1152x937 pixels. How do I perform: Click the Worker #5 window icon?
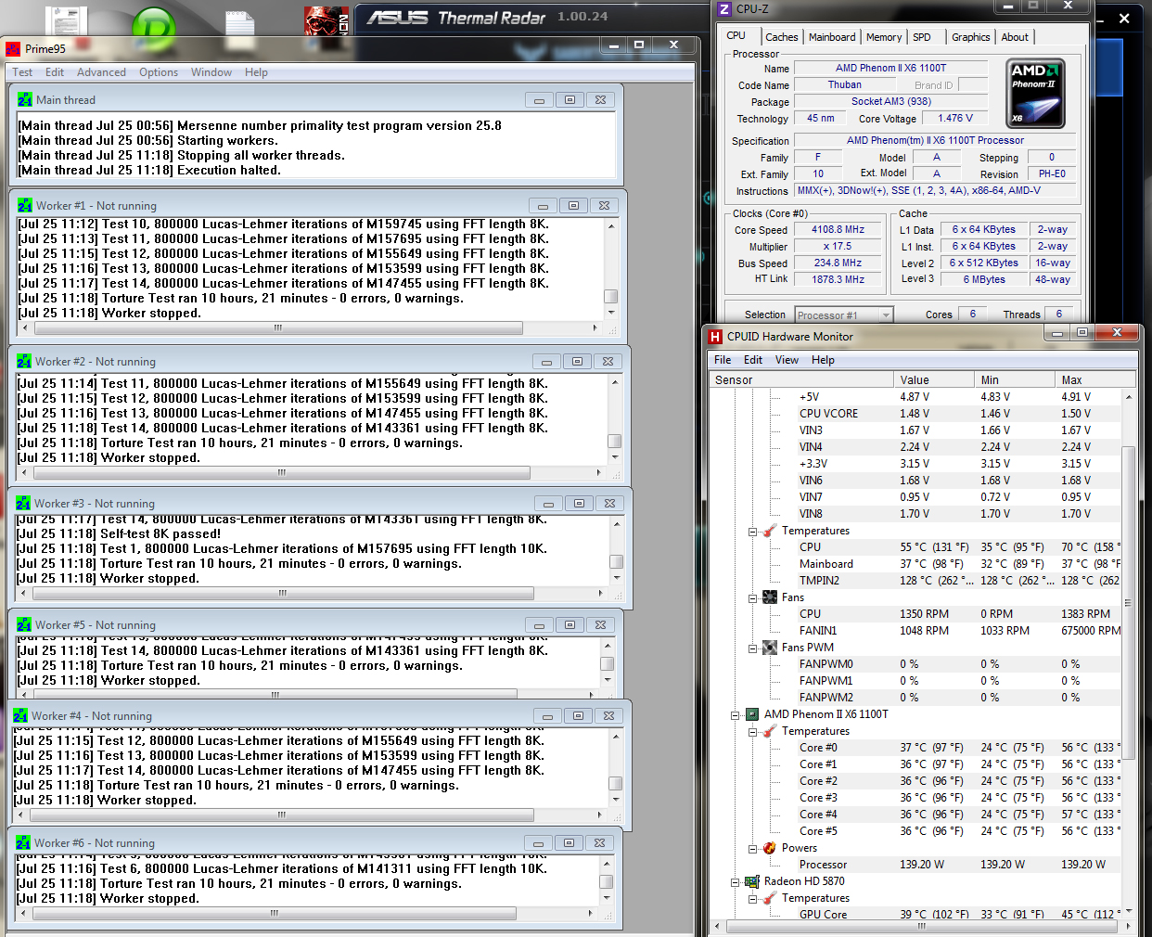[24, 624]
